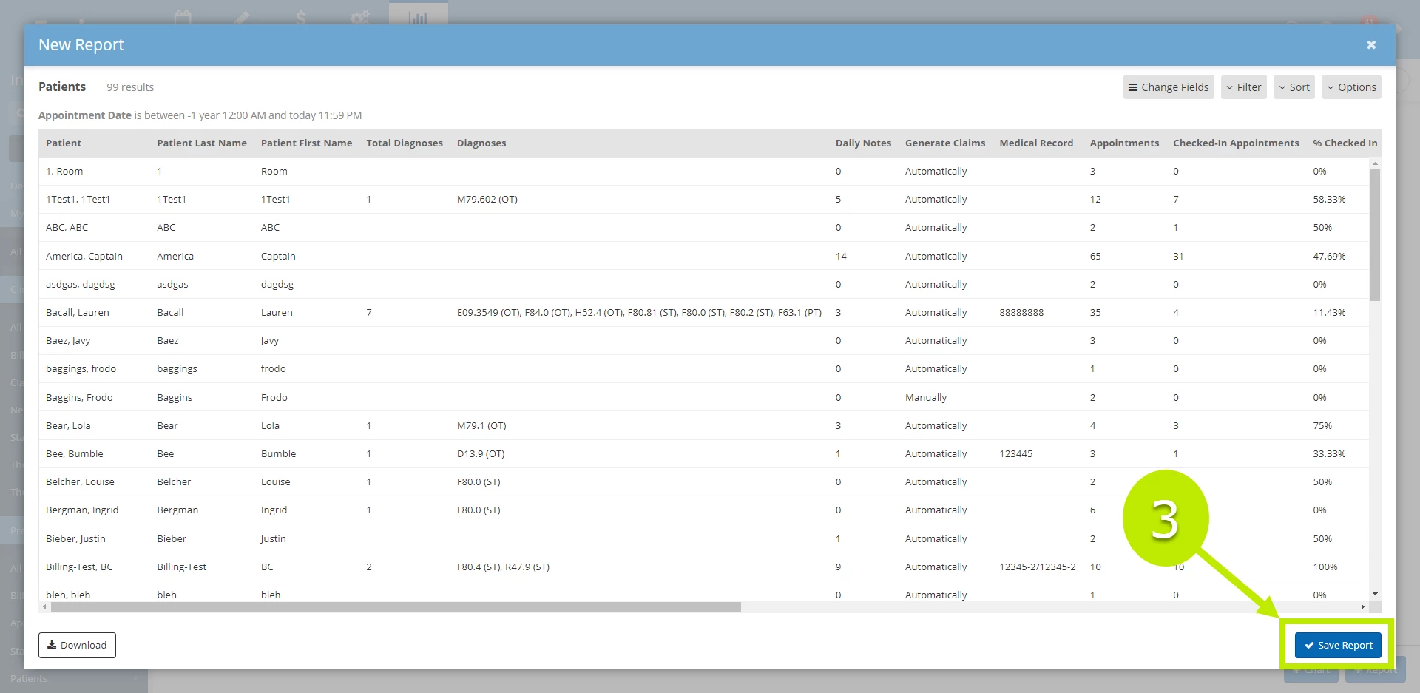Image resolution: width=1420 pixels, height=693 pixels.
Task: Click the Checked-In Appointments column header
Action: pyautogui.click(x=1236, y=143)
